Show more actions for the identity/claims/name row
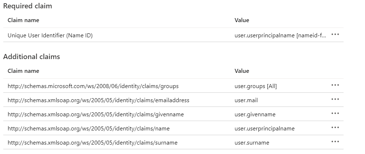This screenshot has height=154, width=365. pyautogui.click(x=335, y=128)
